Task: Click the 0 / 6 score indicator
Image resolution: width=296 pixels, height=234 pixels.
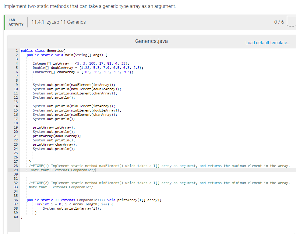Action: click(279, 22)
